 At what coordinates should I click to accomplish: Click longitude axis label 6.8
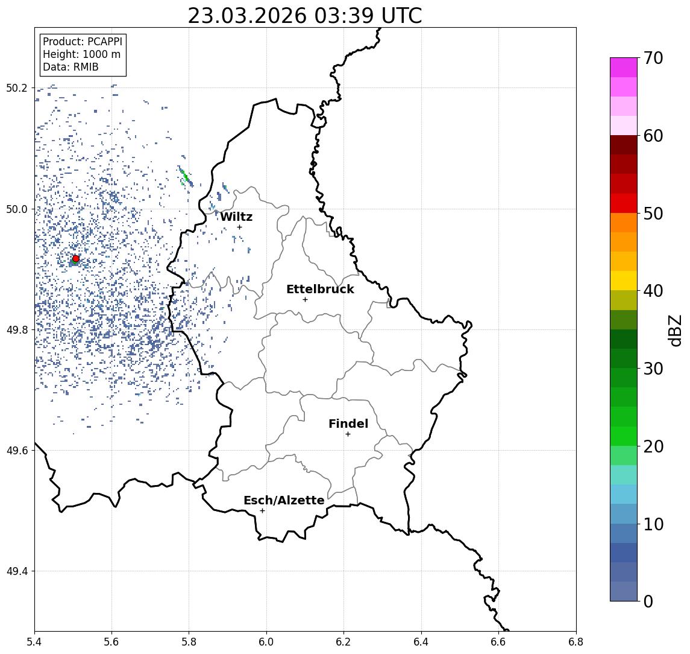pyautogui.click(x=576, y=642)
